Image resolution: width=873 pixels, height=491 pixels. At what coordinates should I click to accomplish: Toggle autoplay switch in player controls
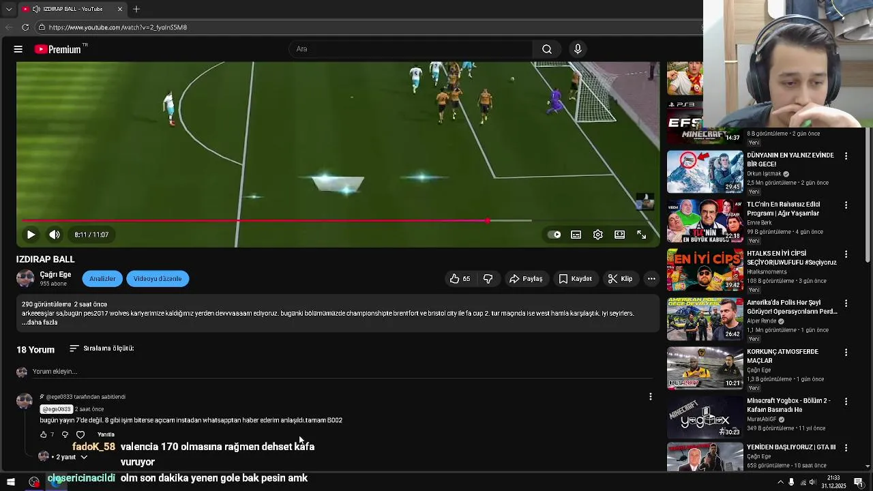tap(554, 235)
